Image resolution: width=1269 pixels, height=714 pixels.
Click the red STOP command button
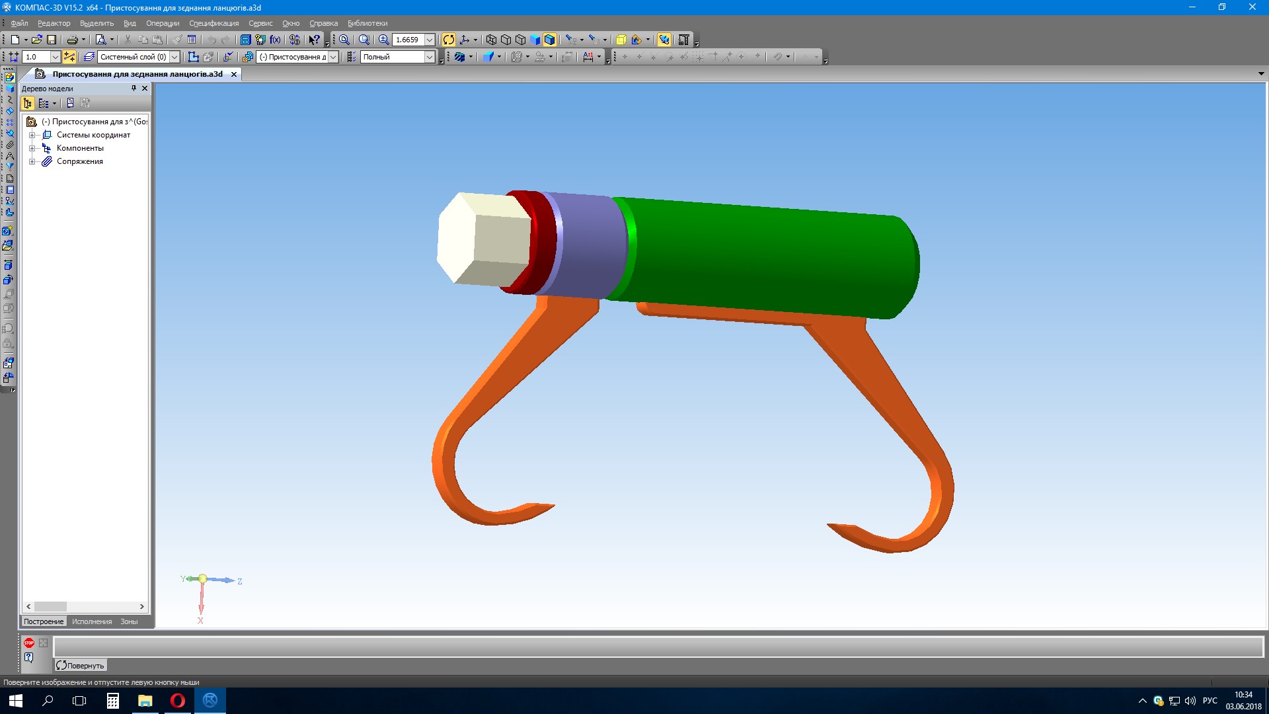click(29, 643)
